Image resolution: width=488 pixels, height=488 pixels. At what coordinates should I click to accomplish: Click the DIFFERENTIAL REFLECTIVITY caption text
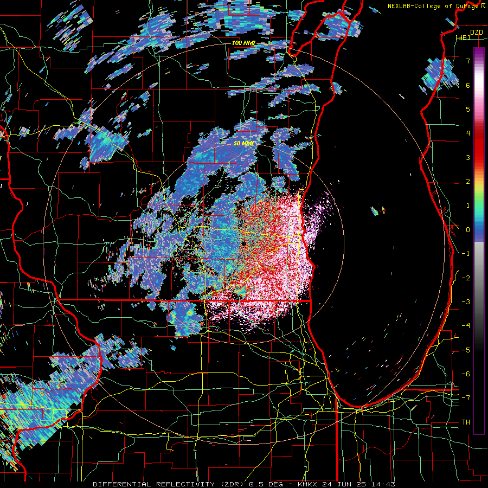pyautogui.click(x=154, y=484)
